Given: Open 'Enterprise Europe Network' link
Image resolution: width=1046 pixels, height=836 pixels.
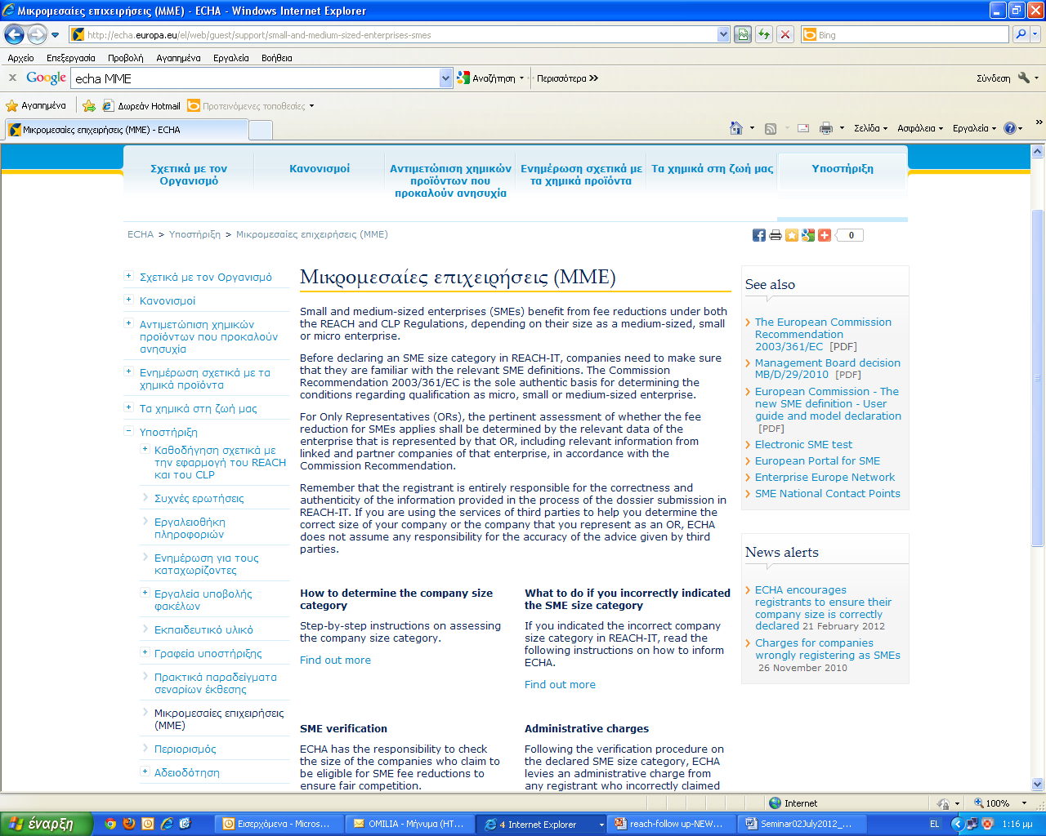Looking at the screenshot, I should [825, 478].
